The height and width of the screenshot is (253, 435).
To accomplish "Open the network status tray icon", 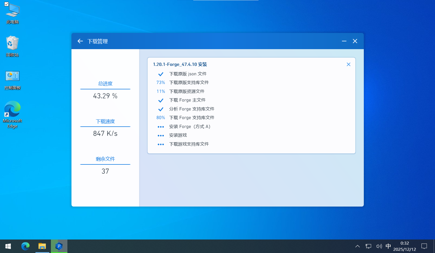I will [368, 246].
